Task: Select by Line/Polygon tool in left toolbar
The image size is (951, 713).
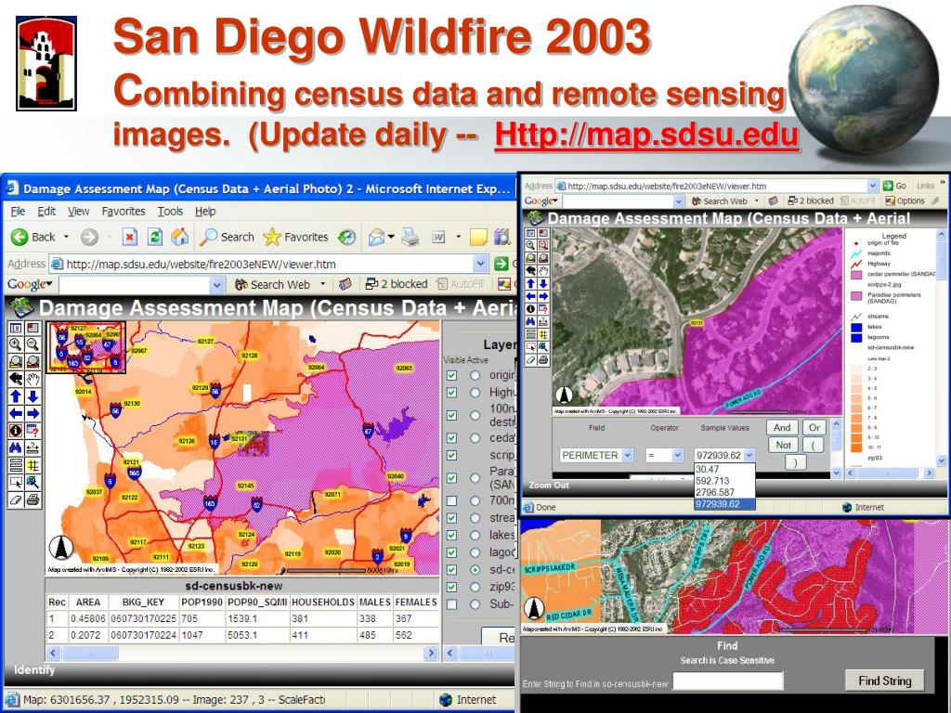Action: pyautogui.click(x=33, y=483)
